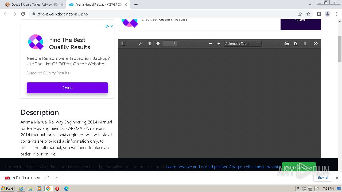Open the PDF viewer tools menu
This screenshot has width=342, height=192.
316,43
